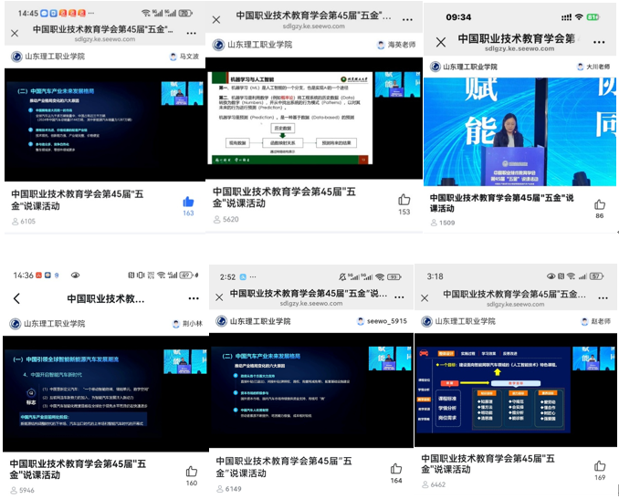Play the video of the speaker at the podium

(x=518, y=132)
